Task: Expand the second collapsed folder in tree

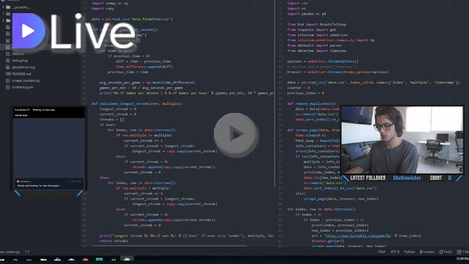Action: pyautogui.click(x=3, y=14)
